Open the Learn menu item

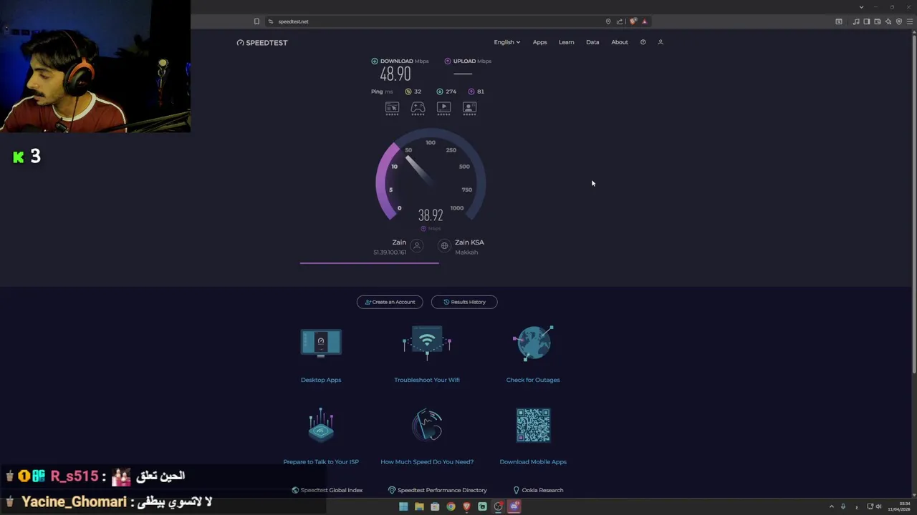pyautogui.click(x=566, y=42)
